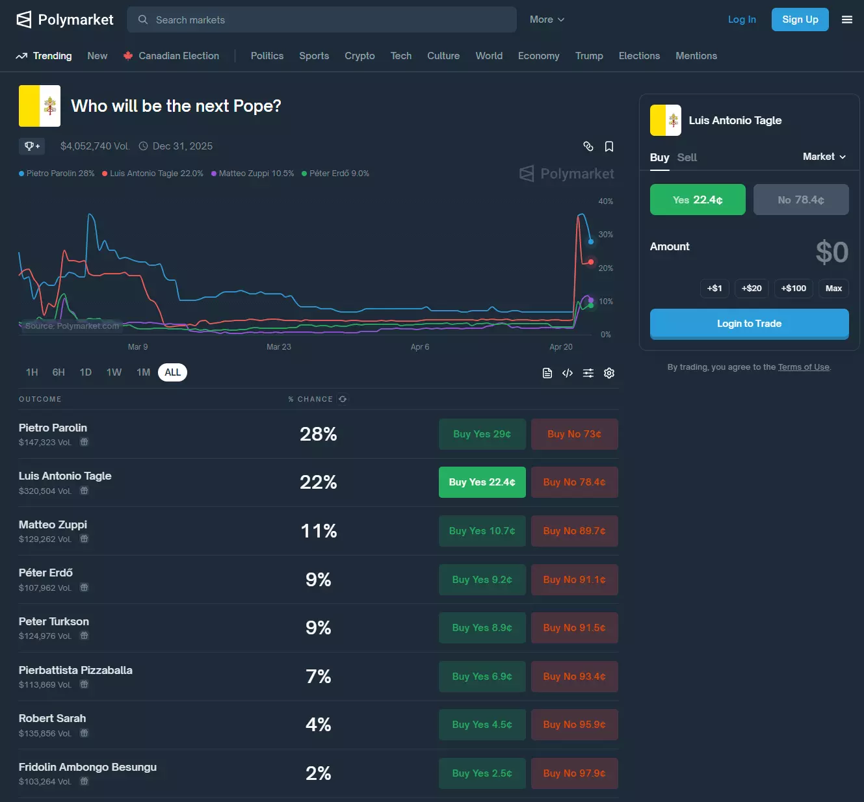Choose Yes 22.4¢ in the trade panel
Image resolution: width=864 pixels, height=802 pixels.
coord(698,200)
